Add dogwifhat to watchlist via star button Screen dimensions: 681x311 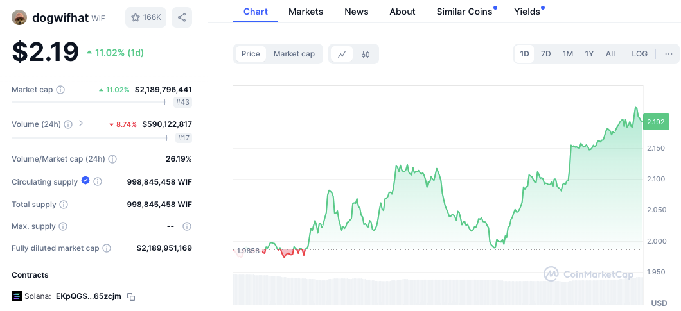point(145,17)
